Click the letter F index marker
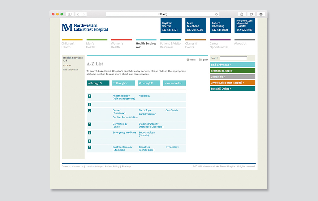This screenshot has width=318, height=201. point(89,141)
